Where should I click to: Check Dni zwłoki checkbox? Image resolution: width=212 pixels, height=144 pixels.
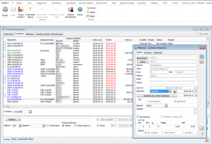(x=198, y=34)
